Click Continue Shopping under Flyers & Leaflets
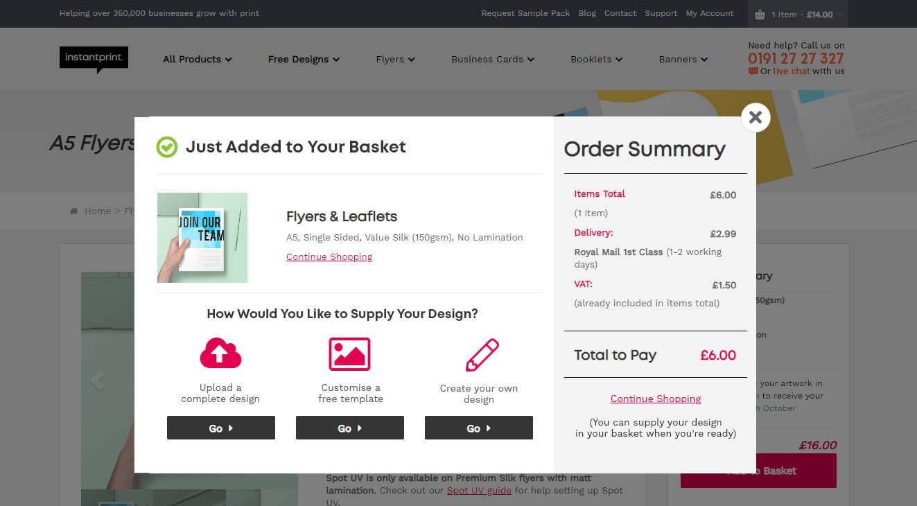The image size is (917, 506). coord(329,256)
